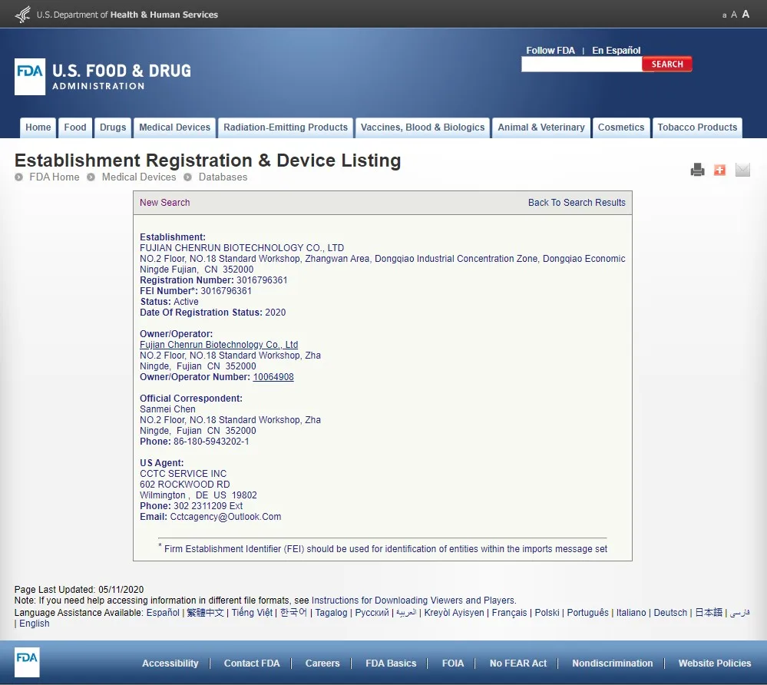Click FUJIAN CHENRUN BIOTECHNOLOGY CO., LTD text

pos(242,248)
